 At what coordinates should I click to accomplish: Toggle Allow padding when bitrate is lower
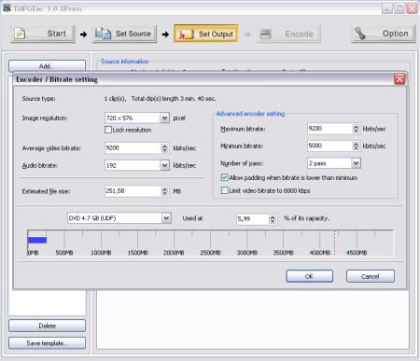pyautogui.click(x=224, y=177)
